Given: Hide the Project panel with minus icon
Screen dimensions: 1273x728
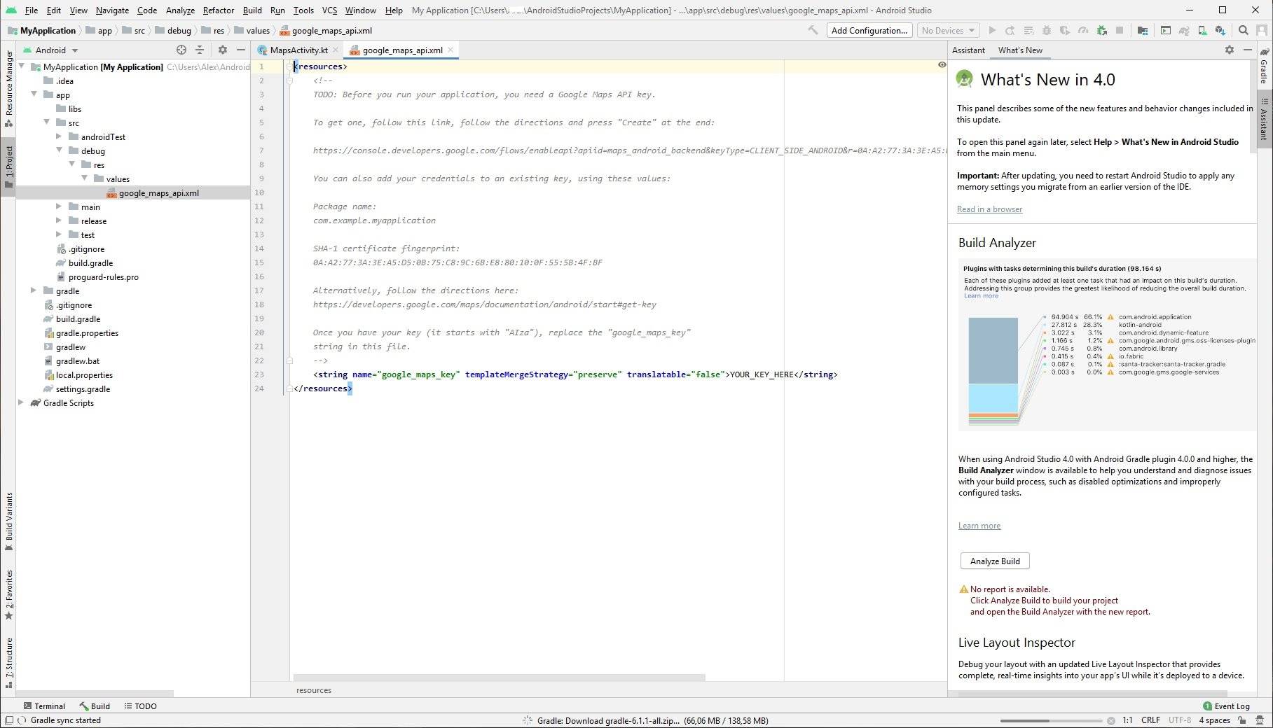Looking at the screenshot, I should 241,50.
